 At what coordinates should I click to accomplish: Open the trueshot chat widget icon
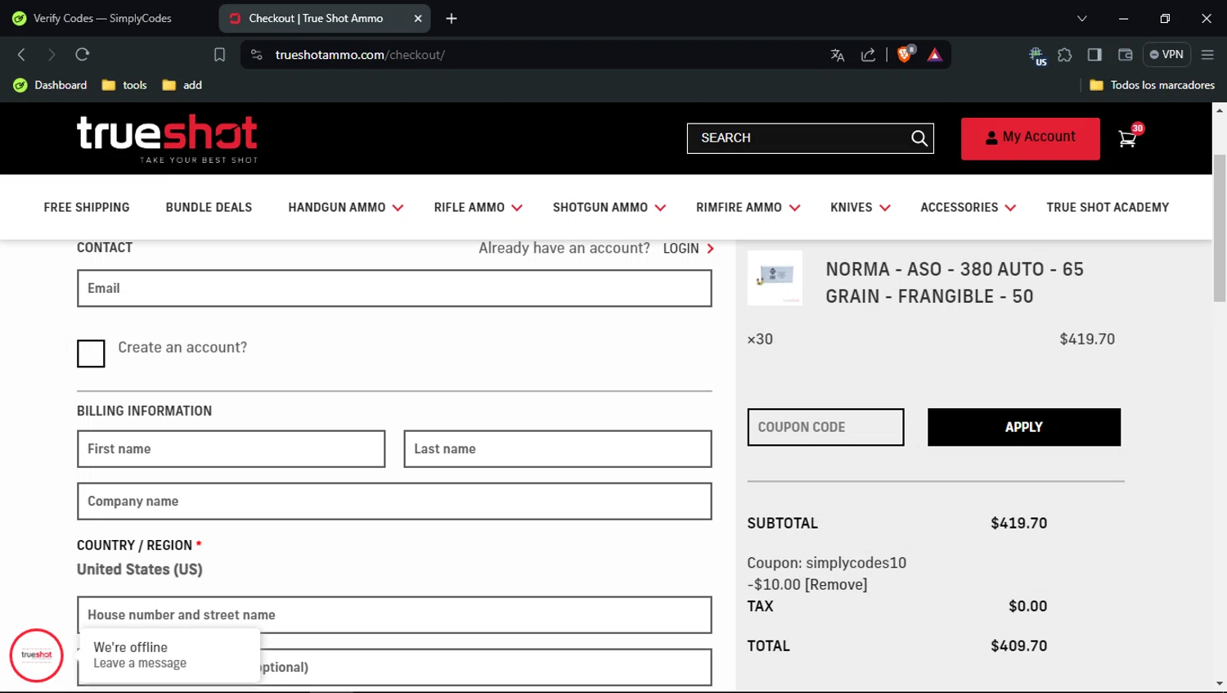(37, 655)
